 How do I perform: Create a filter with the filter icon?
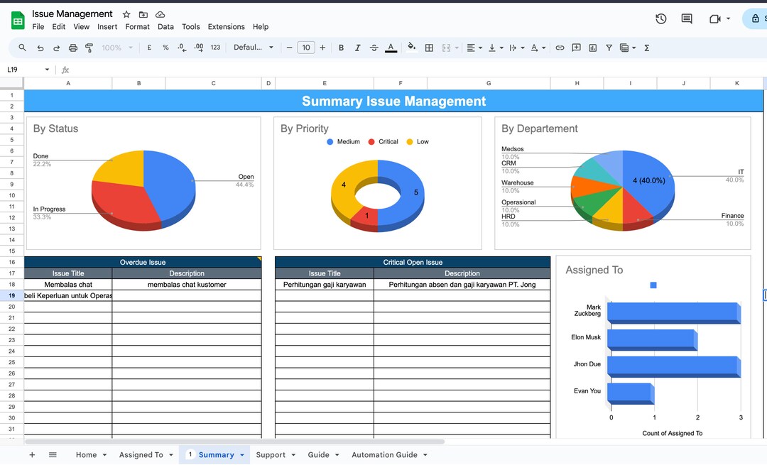pos(609,48)
